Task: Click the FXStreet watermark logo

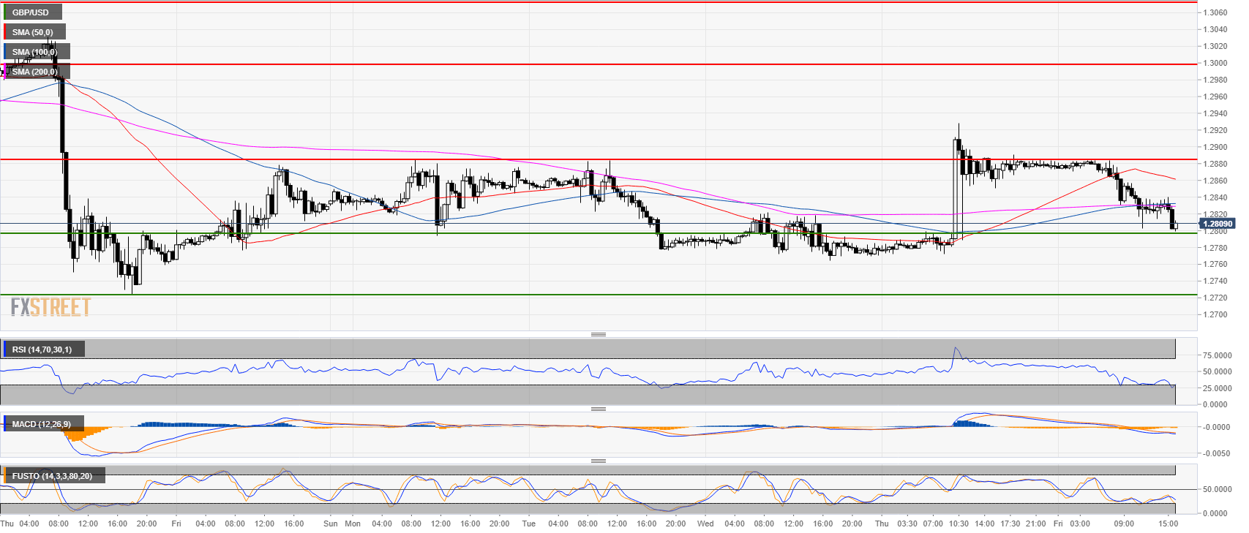Action: tap(50, 306)
